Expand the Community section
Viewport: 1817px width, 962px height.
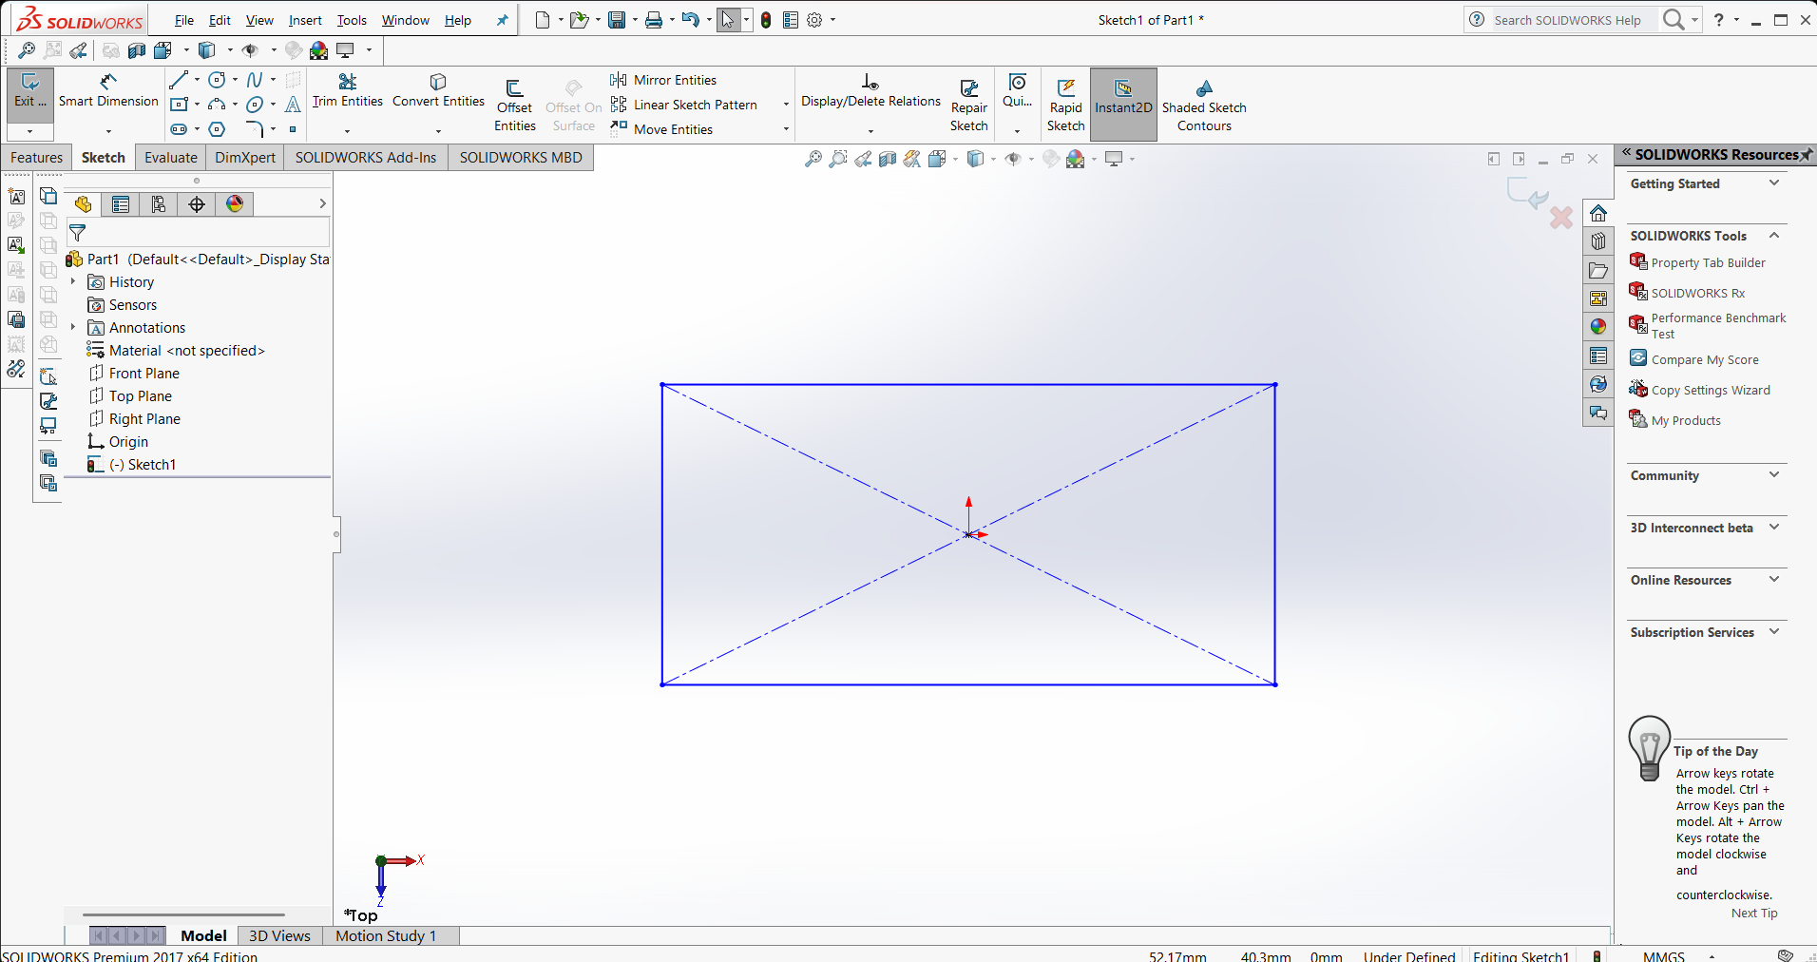pyautogui.click(x=1774, y=474)
